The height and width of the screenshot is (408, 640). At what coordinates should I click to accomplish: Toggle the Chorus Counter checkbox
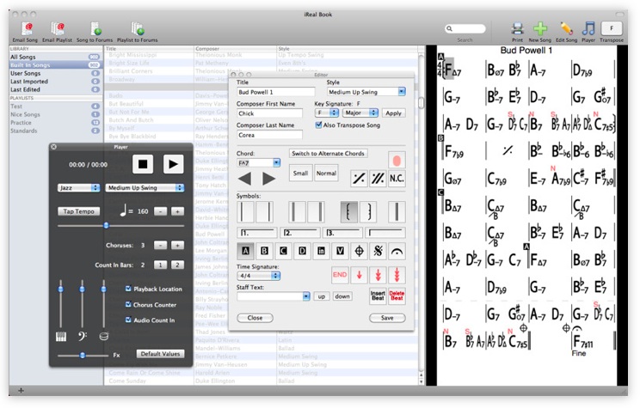click(128, 304)
